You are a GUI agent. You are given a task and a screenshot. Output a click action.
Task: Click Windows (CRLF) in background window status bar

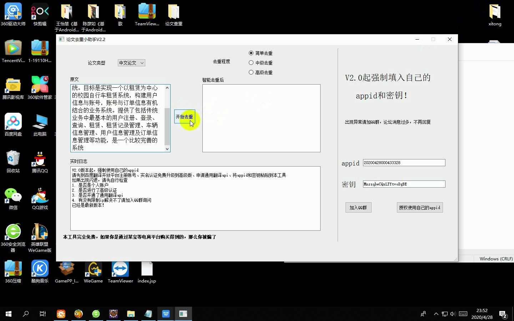coord(496,259)
